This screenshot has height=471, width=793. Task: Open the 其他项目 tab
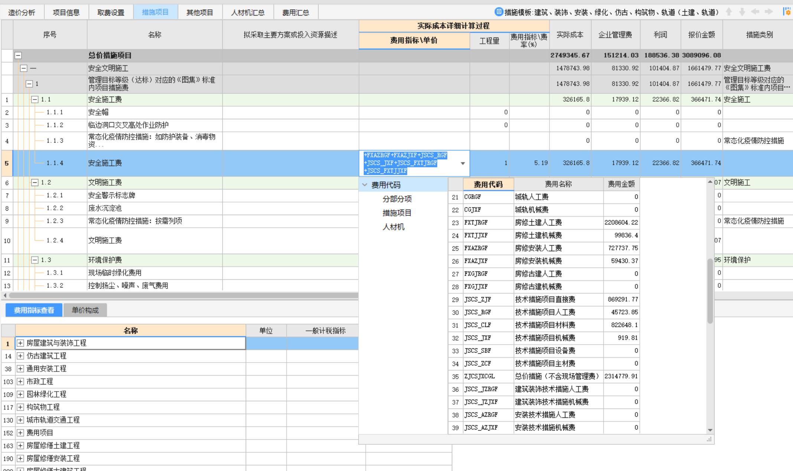(200, 13)
